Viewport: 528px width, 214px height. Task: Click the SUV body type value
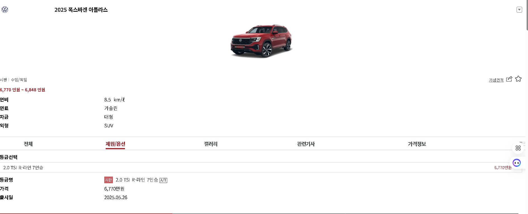click(x=109, y=126)
